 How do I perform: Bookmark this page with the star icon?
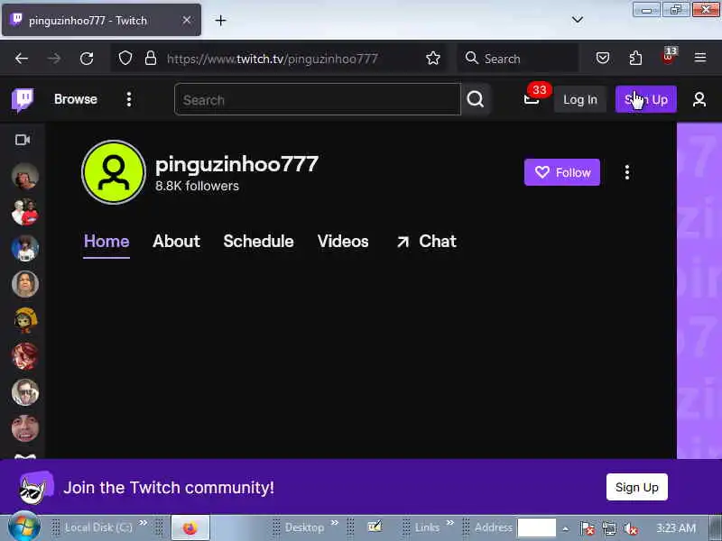433,59
